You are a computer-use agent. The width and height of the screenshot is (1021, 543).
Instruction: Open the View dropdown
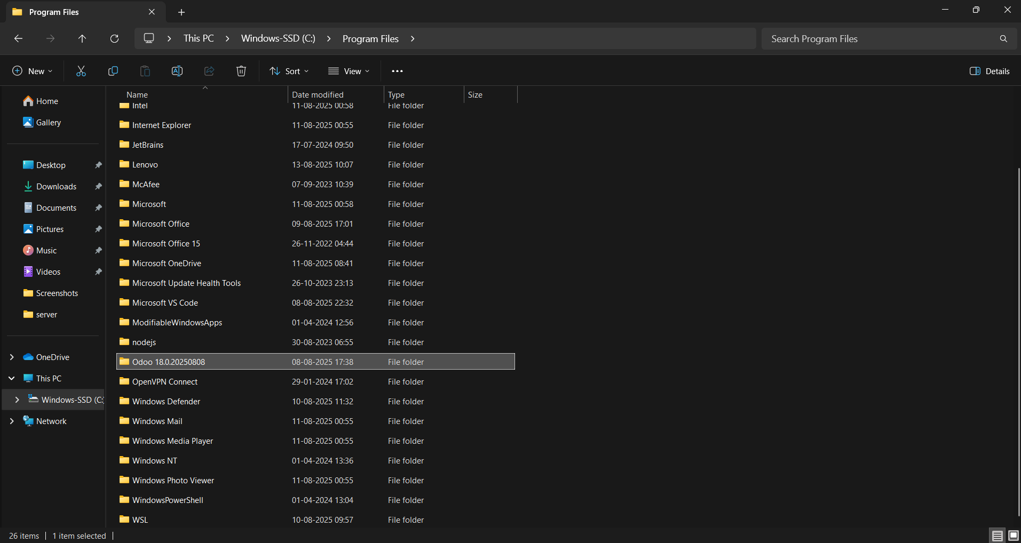tap(349, 71)
